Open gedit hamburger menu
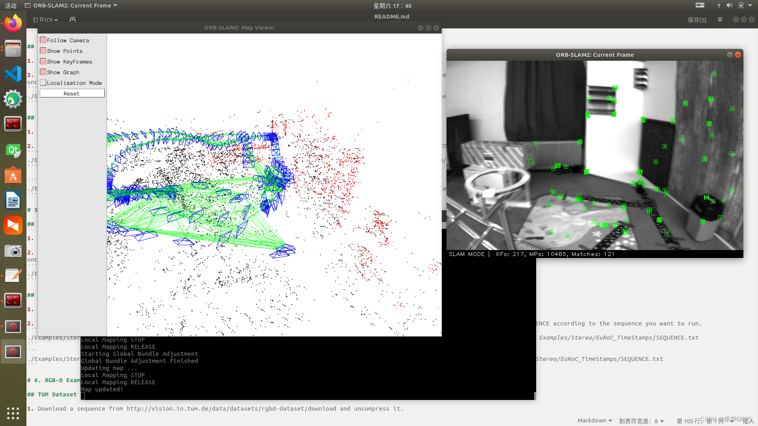The height and width of the screenshot is (426, 758). point(720,19)
